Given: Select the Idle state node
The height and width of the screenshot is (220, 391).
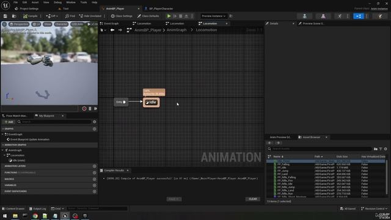Looking at the screenshot, I should 152,102.
